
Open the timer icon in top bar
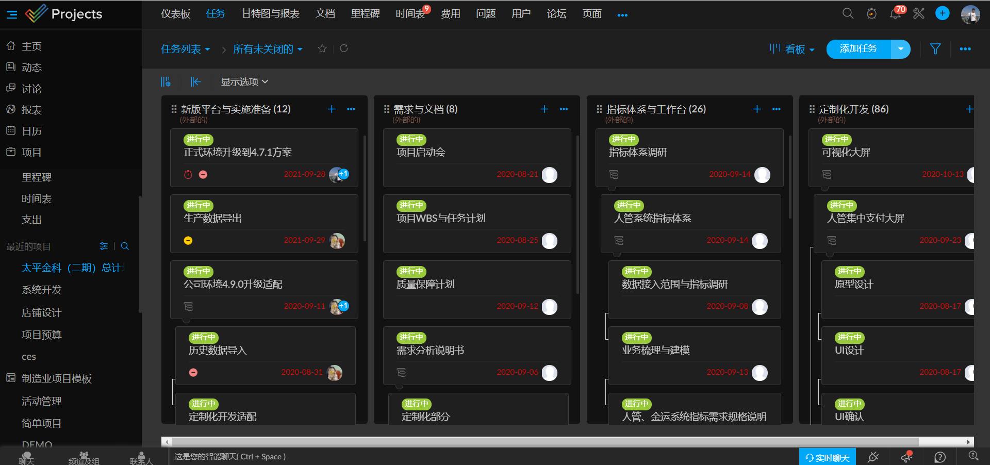pos(871,13)
